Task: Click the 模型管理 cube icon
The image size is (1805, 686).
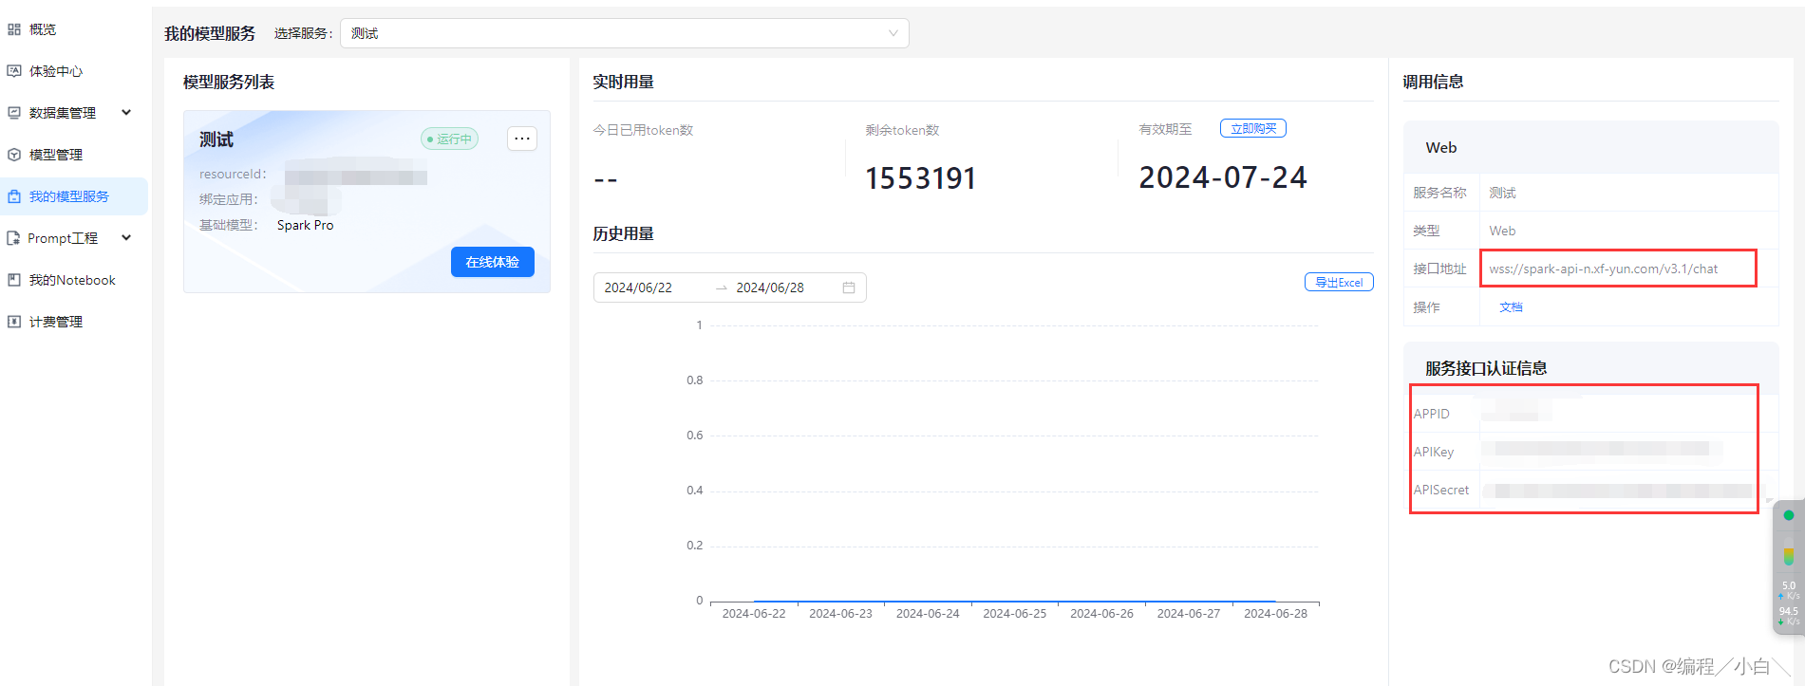Action: click(x=14, y=155)
